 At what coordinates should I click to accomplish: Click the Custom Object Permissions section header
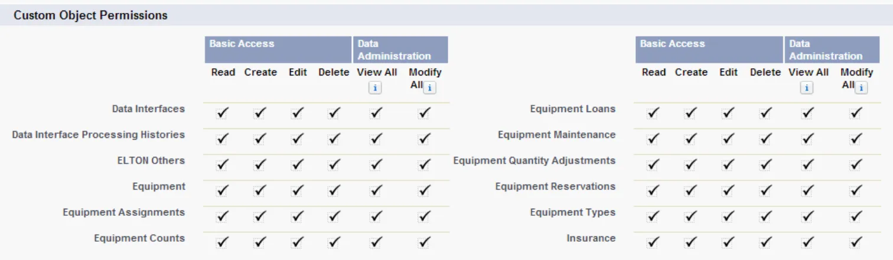91,15
